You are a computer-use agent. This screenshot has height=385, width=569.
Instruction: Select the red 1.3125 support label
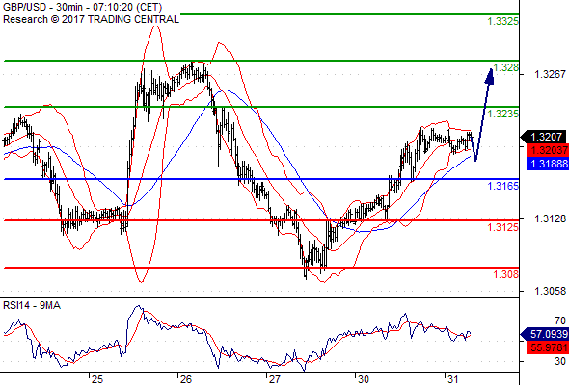tap(503, 227)
